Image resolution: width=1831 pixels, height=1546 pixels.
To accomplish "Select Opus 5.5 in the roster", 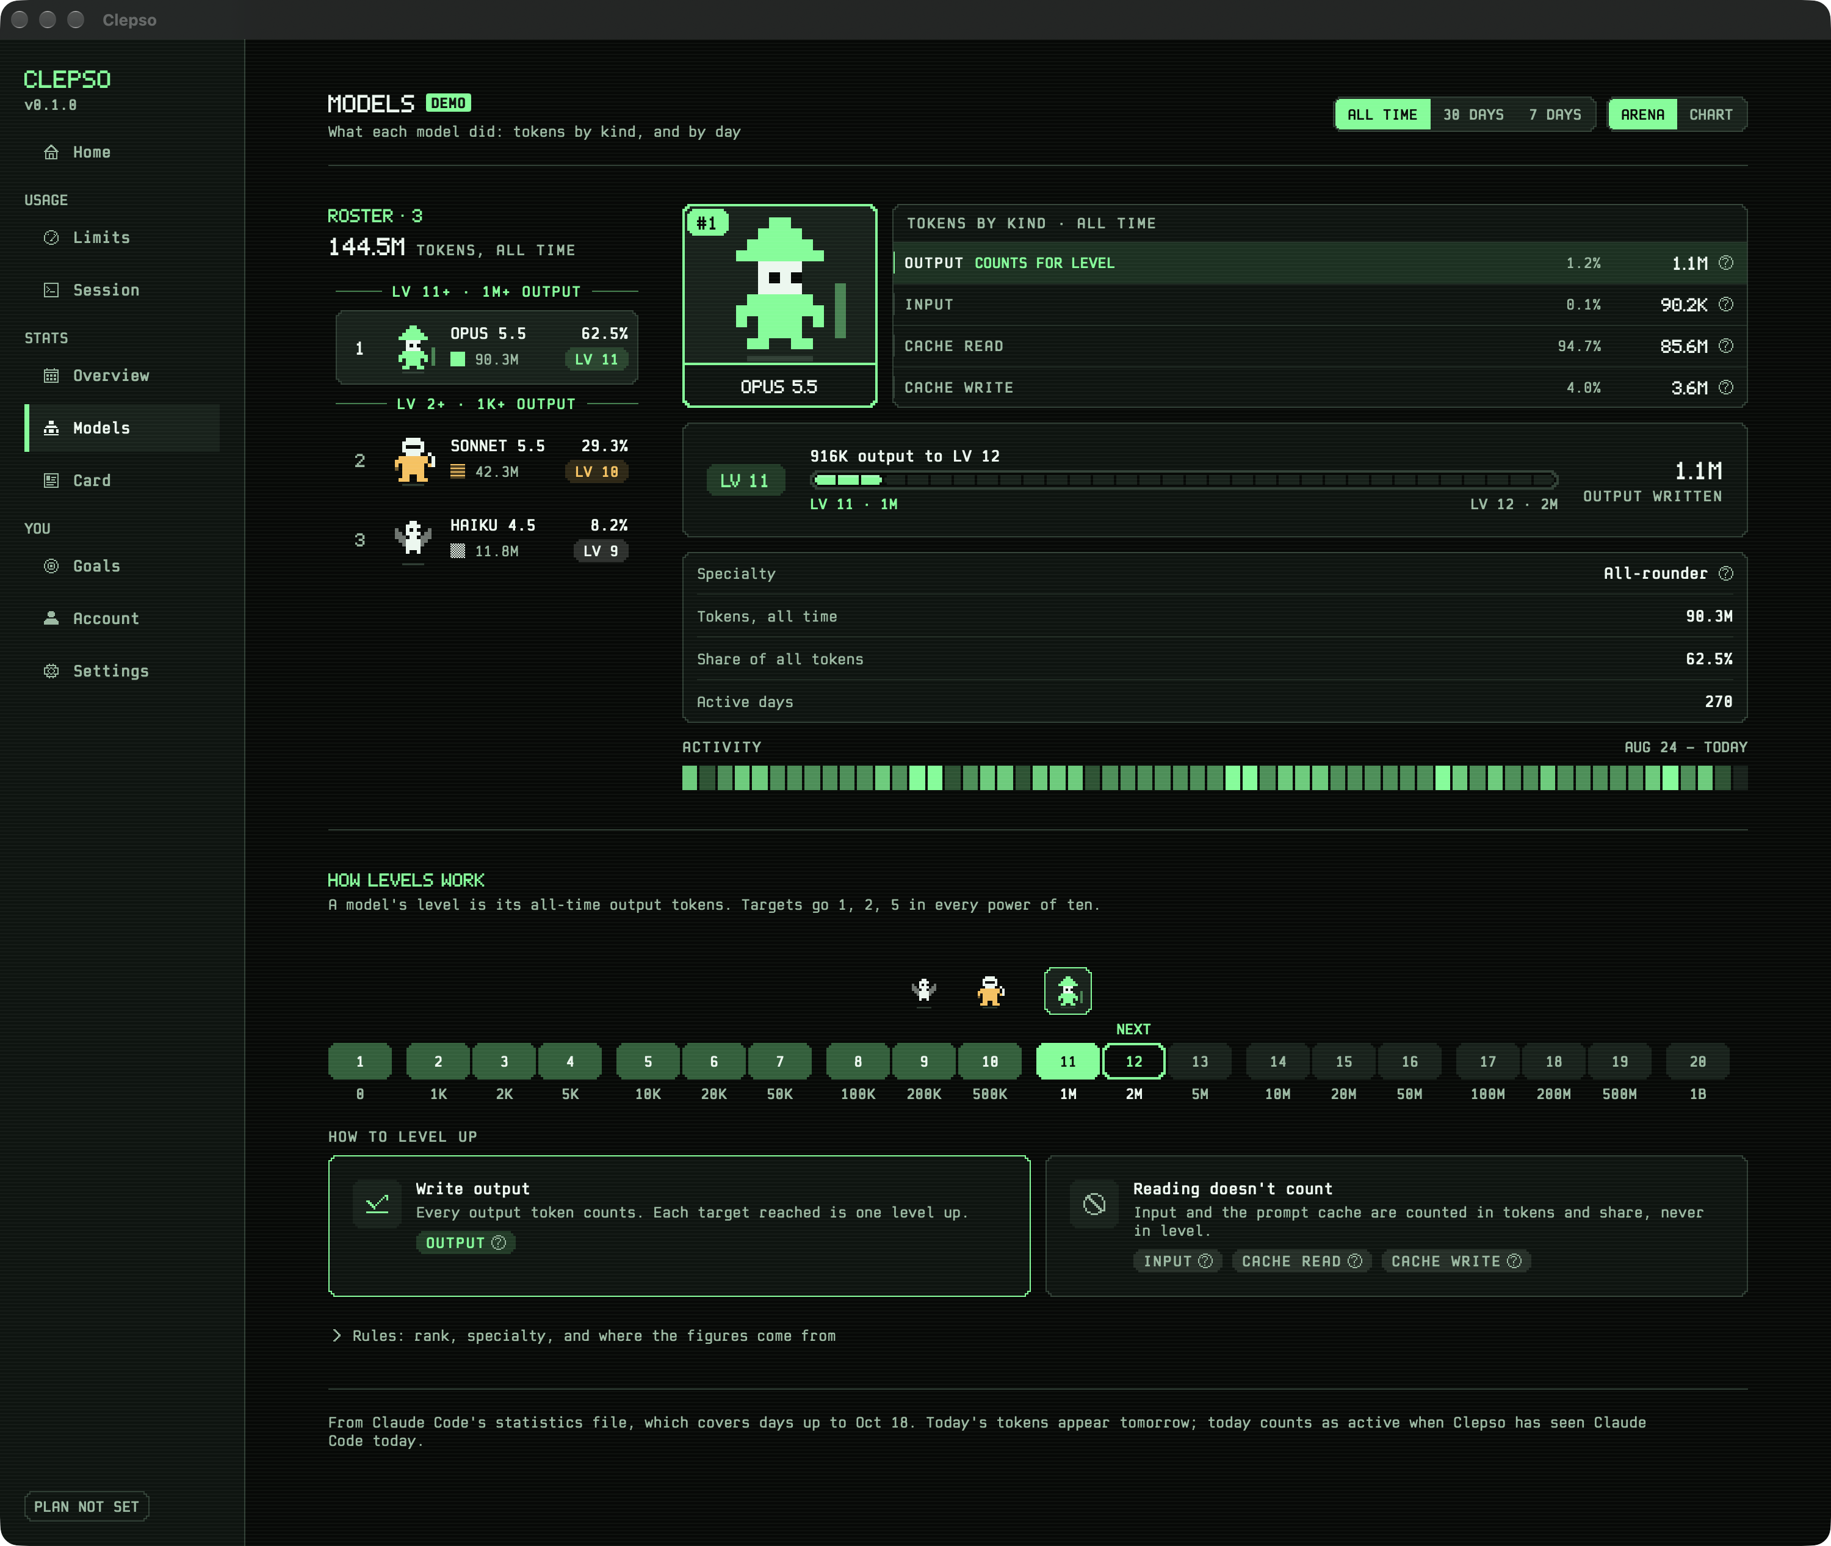I will point(487,348).
